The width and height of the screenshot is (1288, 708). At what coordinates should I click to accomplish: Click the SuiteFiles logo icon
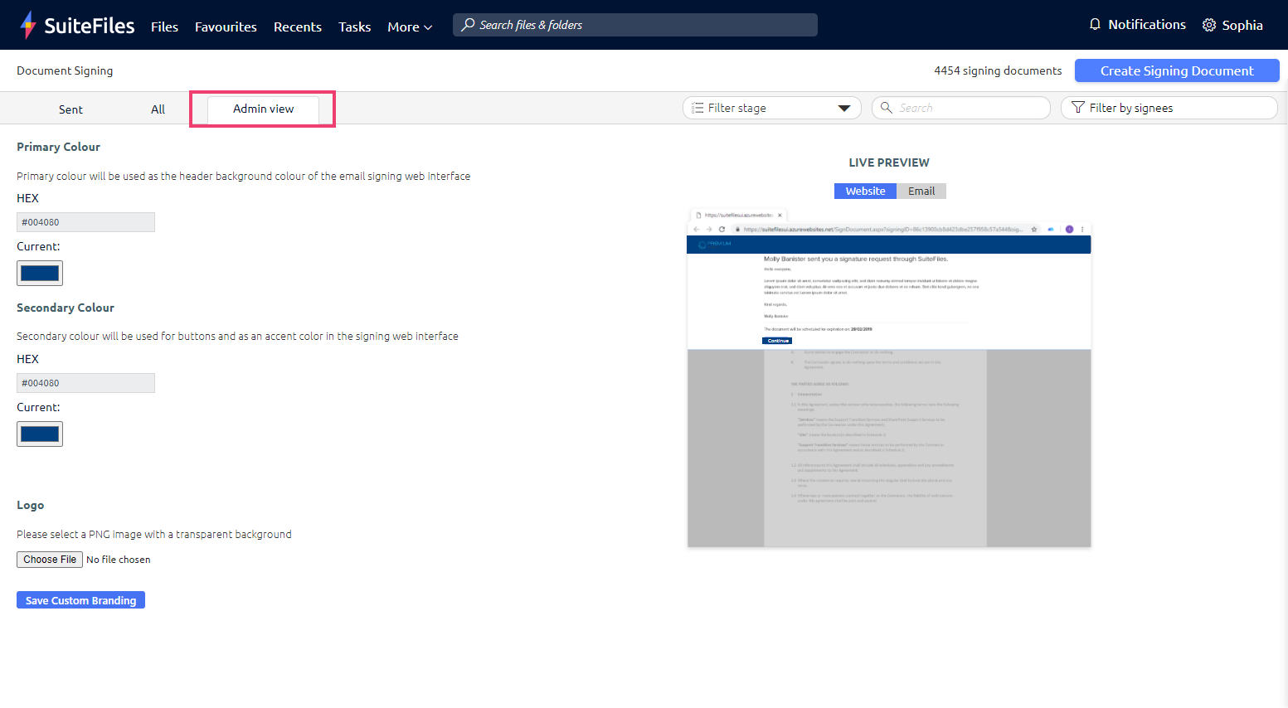coord(28,25)
